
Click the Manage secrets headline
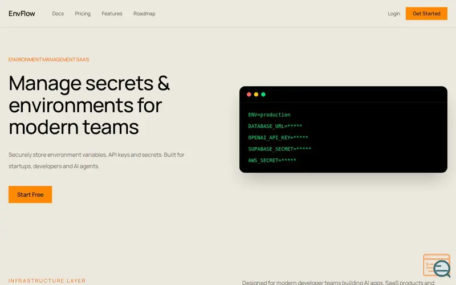click(x=89, y=105)
